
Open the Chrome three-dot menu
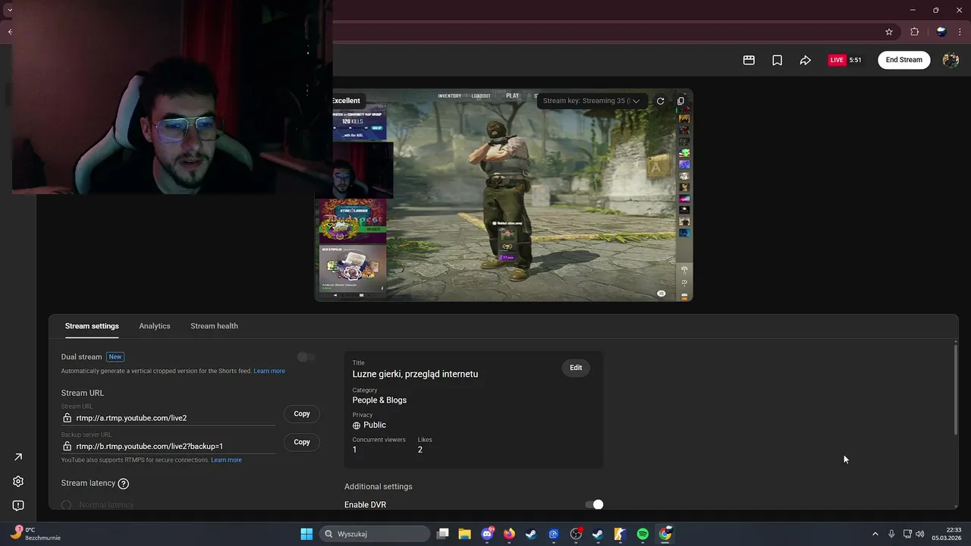(960, 32)
